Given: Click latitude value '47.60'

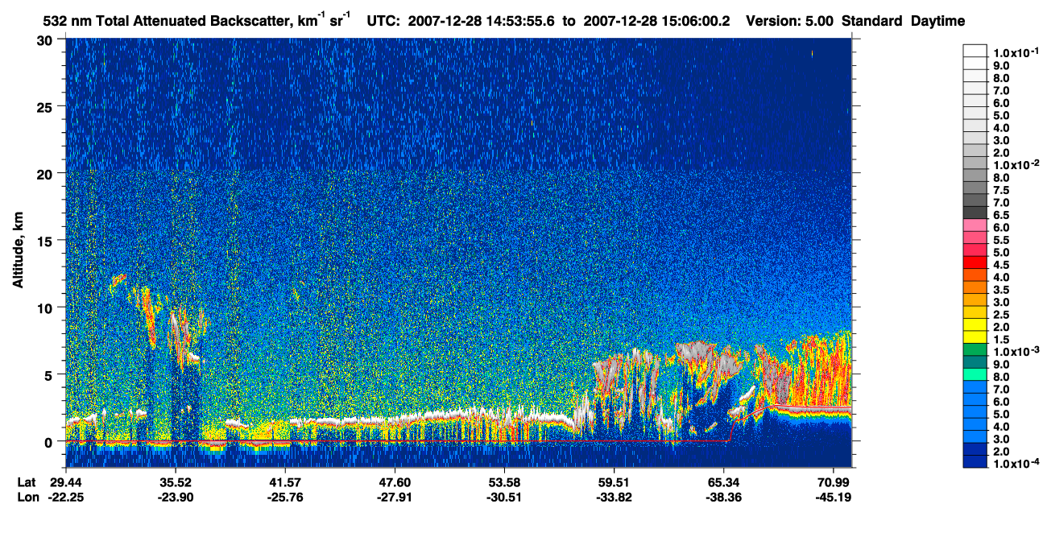Looking at the screenshot, I should [394, 481].
